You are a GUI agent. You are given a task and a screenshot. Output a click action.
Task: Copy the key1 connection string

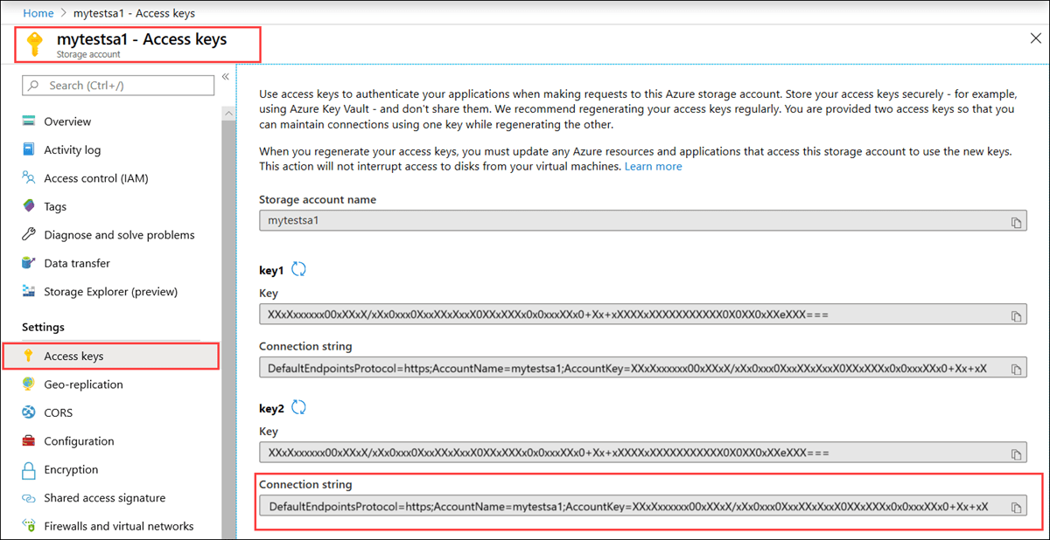pos(1017,368)
